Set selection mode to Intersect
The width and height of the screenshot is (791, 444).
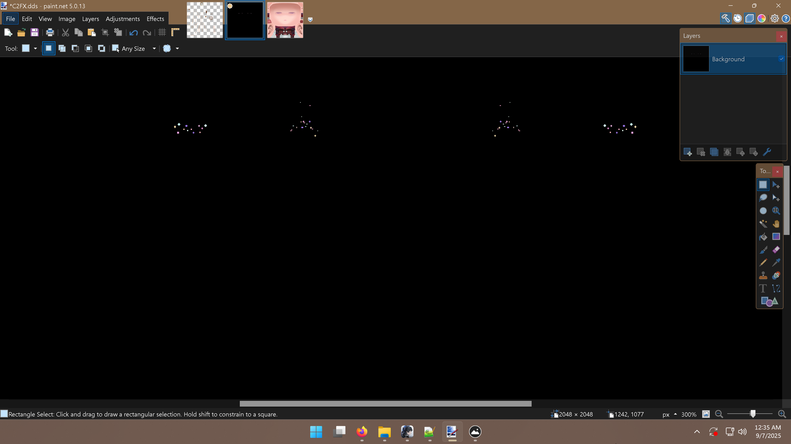(88, 49)
